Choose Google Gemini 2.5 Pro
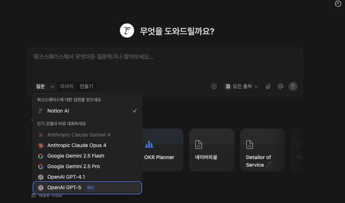Image resolution: width=345 pixels, height=203 pixels. tap(87, 166)
